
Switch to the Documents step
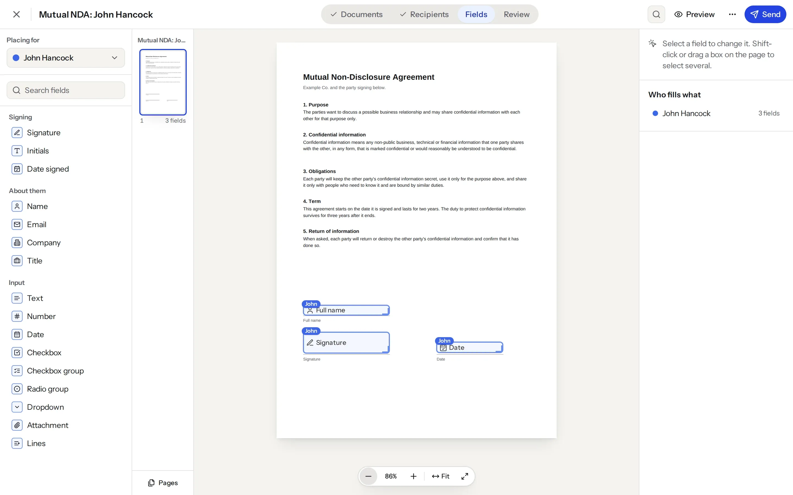(x=356, y=14)
